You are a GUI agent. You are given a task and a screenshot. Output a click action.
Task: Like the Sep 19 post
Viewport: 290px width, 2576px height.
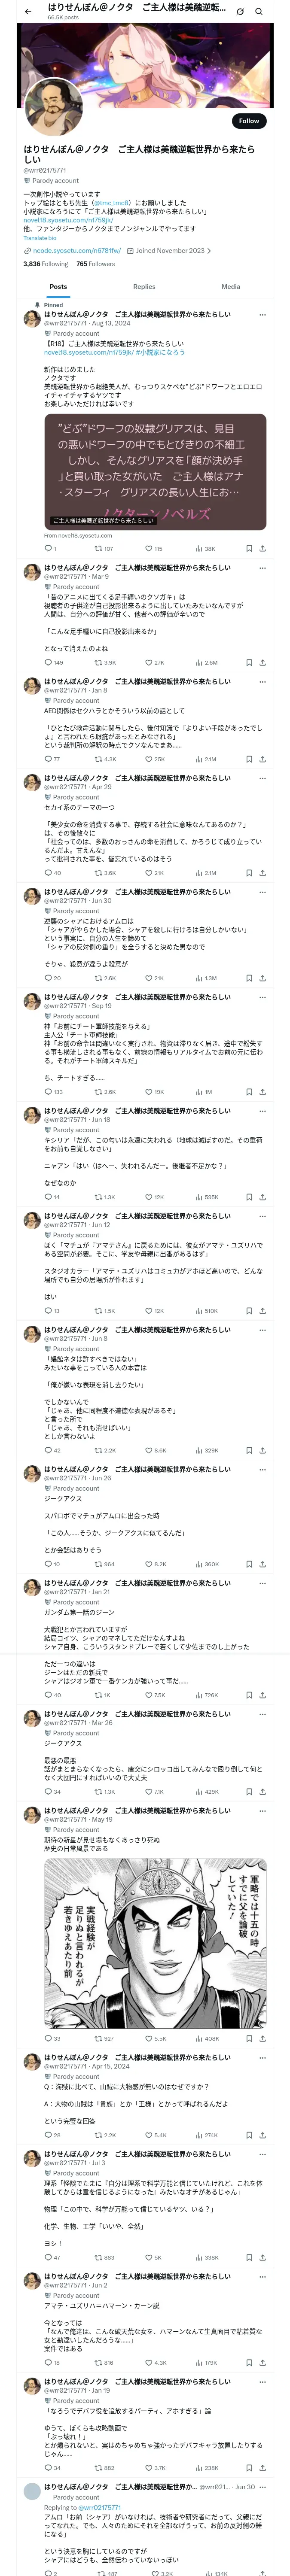146,1092
